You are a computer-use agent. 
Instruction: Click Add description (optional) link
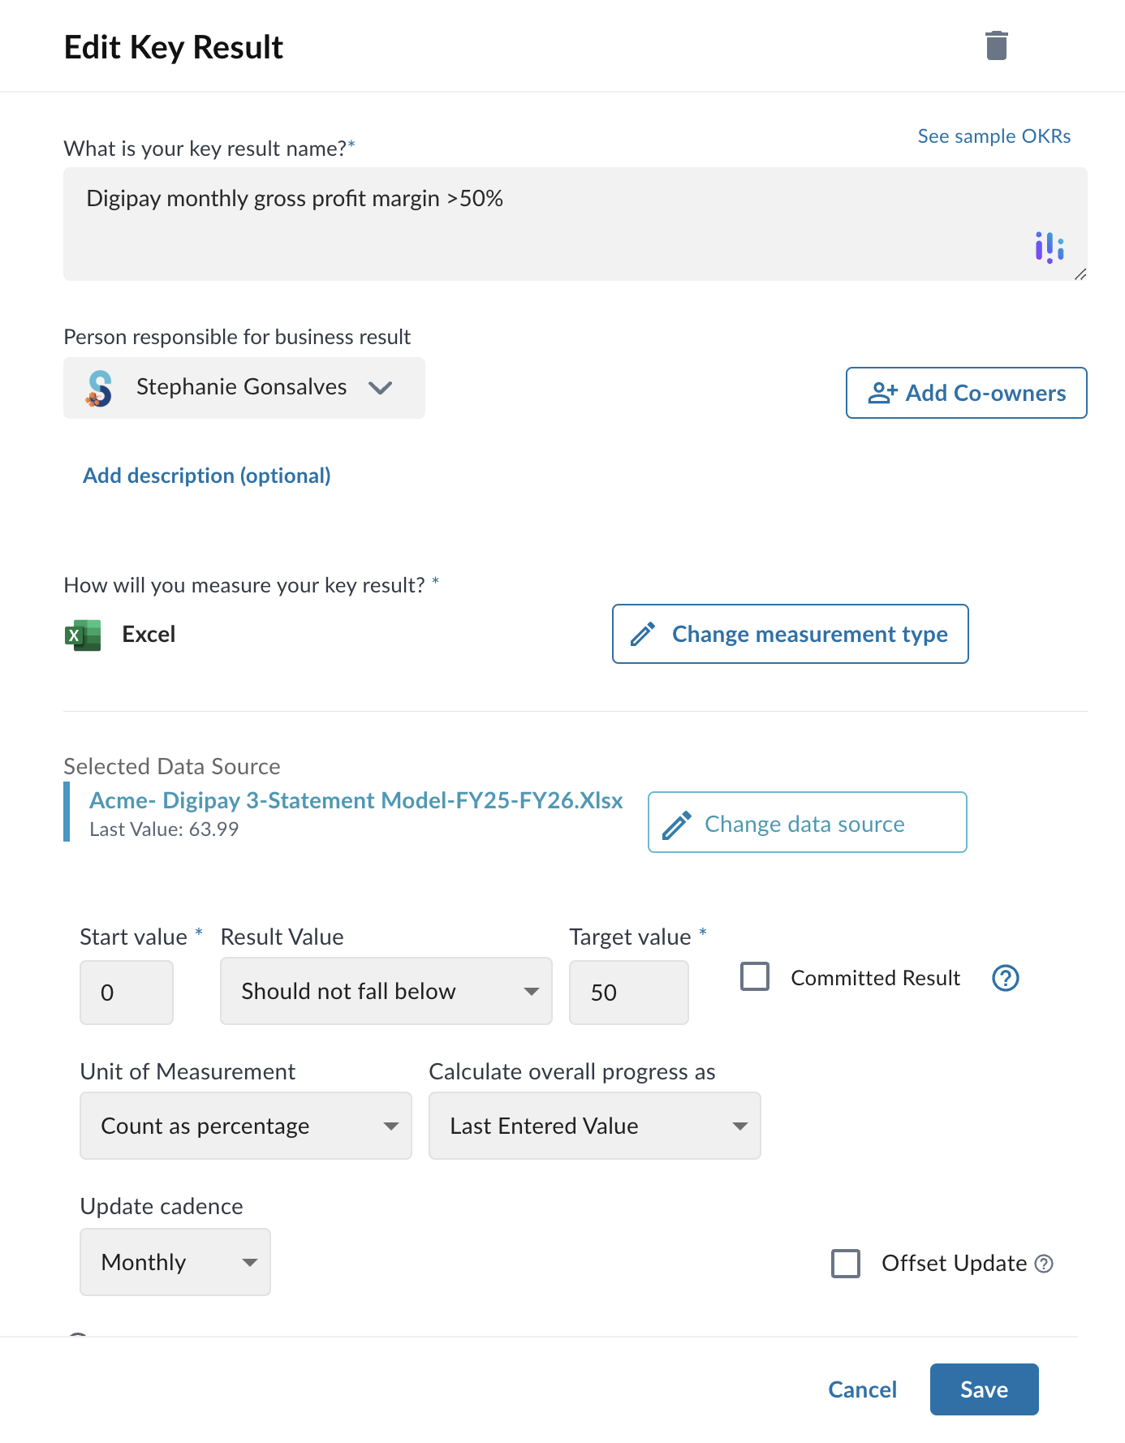(x=207, y=476)
